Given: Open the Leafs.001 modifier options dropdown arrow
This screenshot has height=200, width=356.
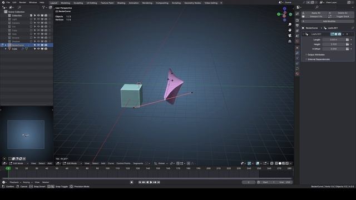Looking at the screenshot, I should pos(344,34).
